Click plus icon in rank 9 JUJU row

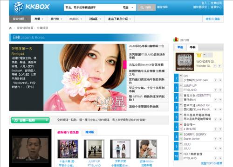pyautogui.click(x=220, y=148)
